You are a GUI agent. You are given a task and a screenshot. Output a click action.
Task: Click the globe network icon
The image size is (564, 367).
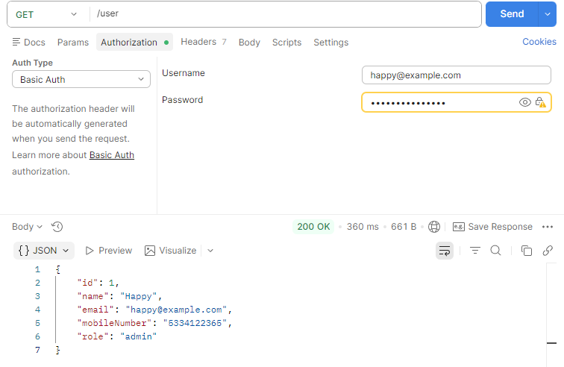(433, 227)
